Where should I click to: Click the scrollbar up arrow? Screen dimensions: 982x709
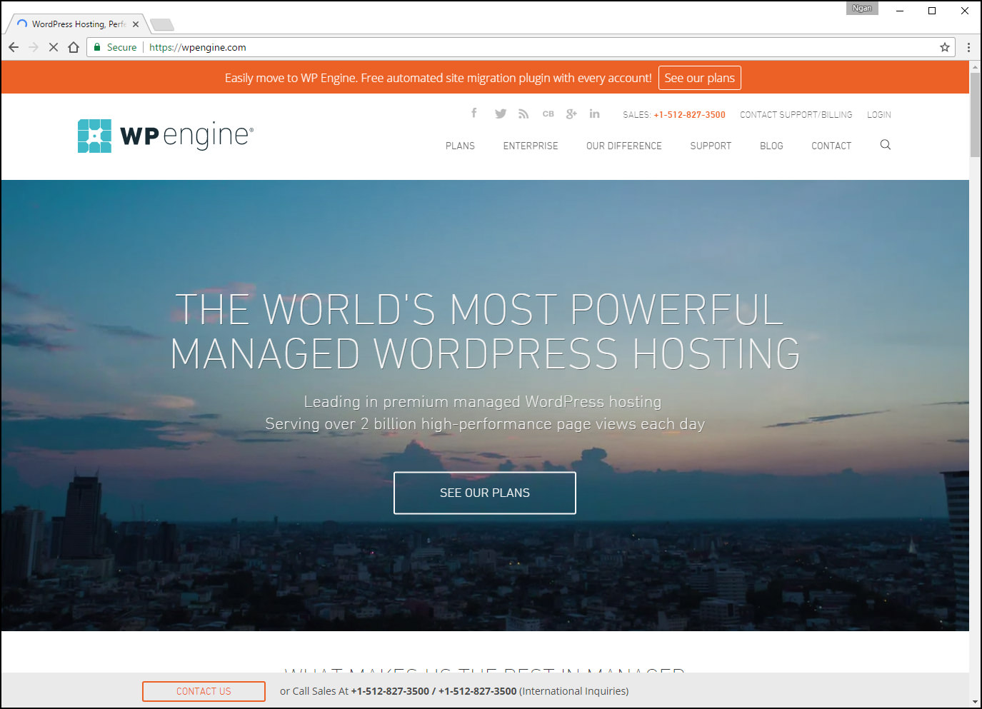(x=975, y=66)
